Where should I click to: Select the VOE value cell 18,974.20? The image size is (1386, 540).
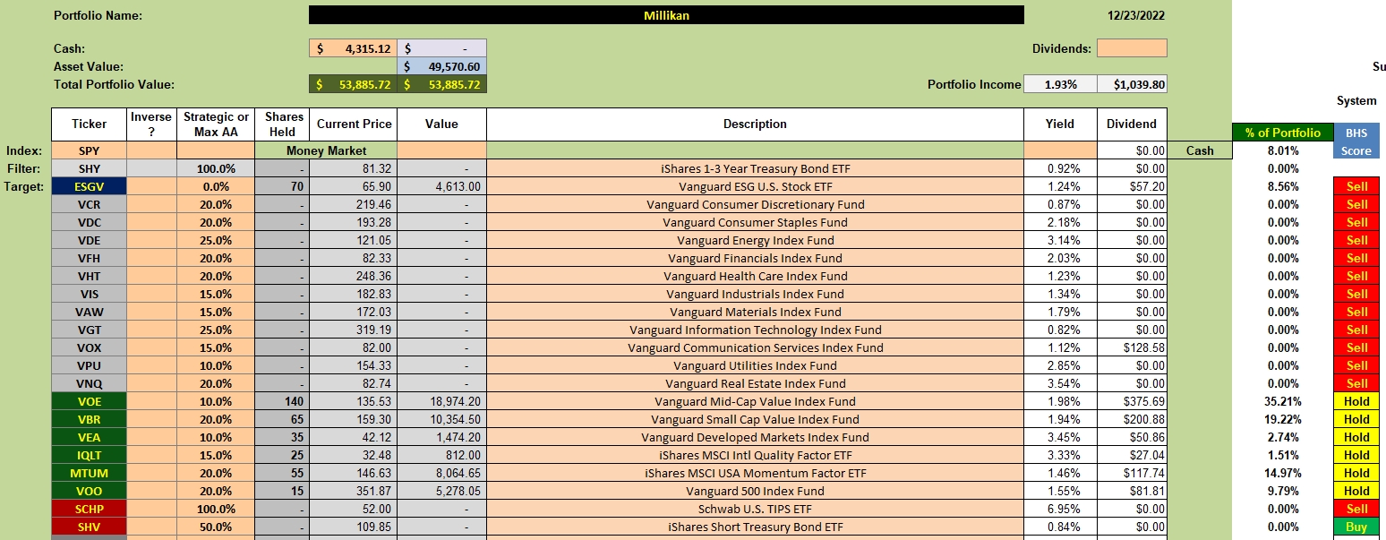coord(442,401)
